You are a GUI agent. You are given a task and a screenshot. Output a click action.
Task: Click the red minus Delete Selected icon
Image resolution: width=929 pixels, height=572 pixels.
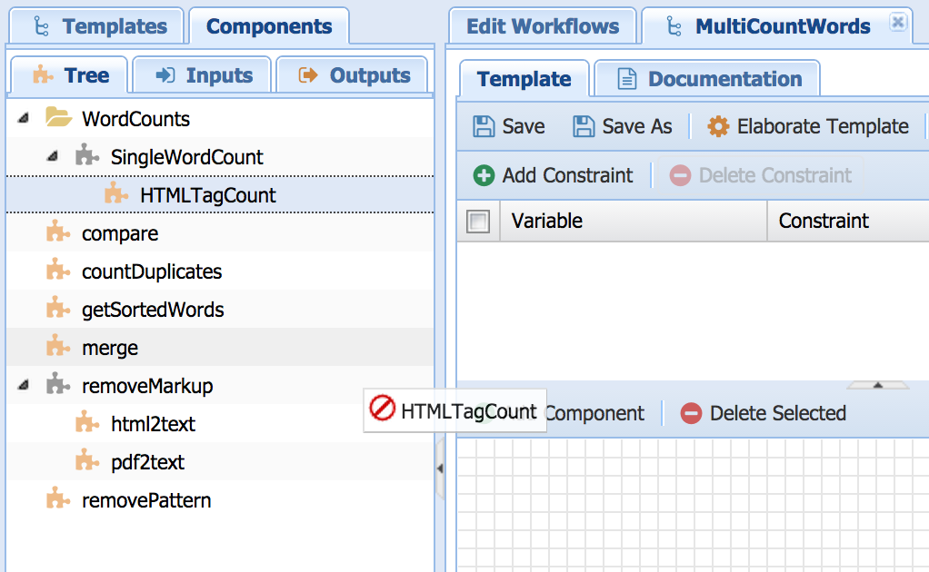point(691,413)
